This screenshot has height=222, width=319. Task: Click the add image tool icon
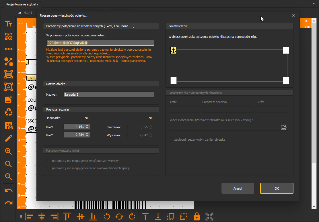[x=9, y=99]
